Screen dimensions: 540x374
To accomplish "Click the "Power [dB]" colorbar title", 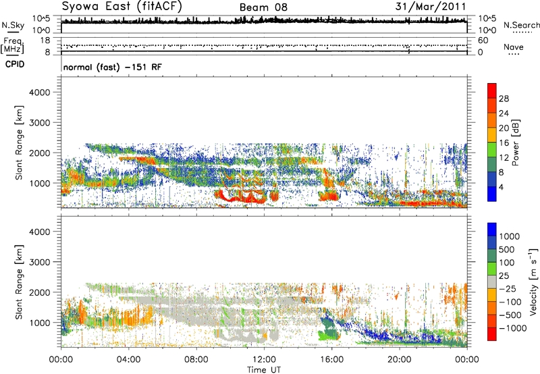I will tap(515, 142).
